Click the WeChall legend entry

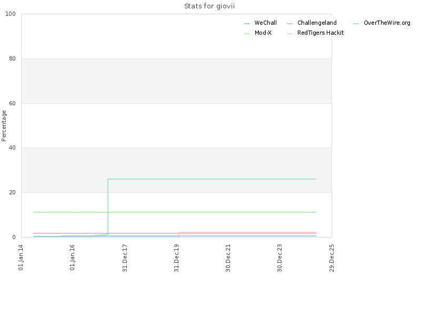click(x=260, y=23)
